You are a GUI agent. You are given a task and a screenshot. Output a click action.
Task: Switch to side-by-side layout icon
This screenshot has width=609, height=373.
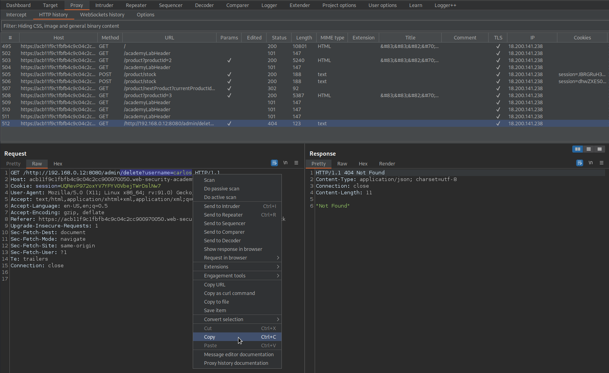pos(578,149)
